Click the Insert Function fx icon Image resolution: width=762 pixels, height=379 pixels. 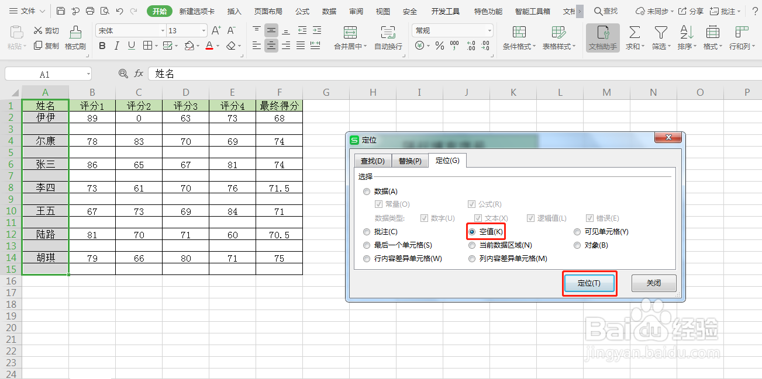[x=138, y=73]
